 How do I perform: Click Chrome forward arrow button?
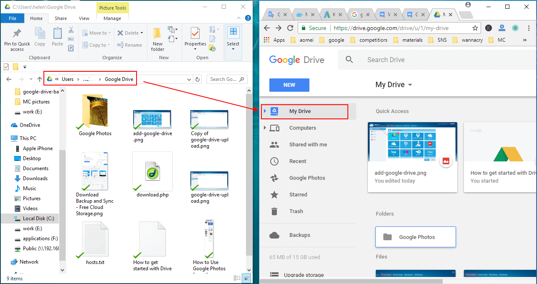[x=279, y=28]
